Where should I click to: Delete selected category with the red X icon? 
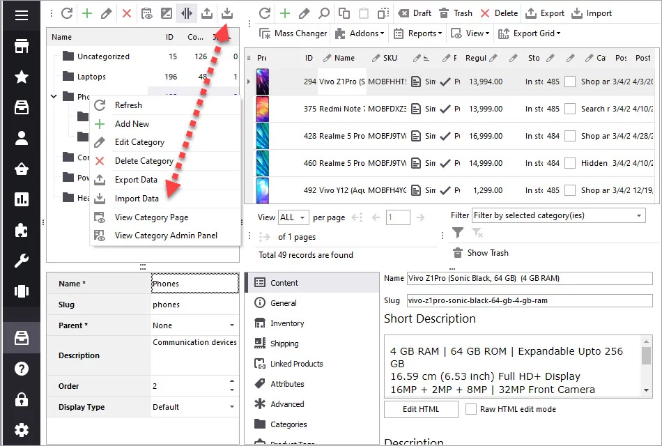pyautogui.click(x=125, y=13)
